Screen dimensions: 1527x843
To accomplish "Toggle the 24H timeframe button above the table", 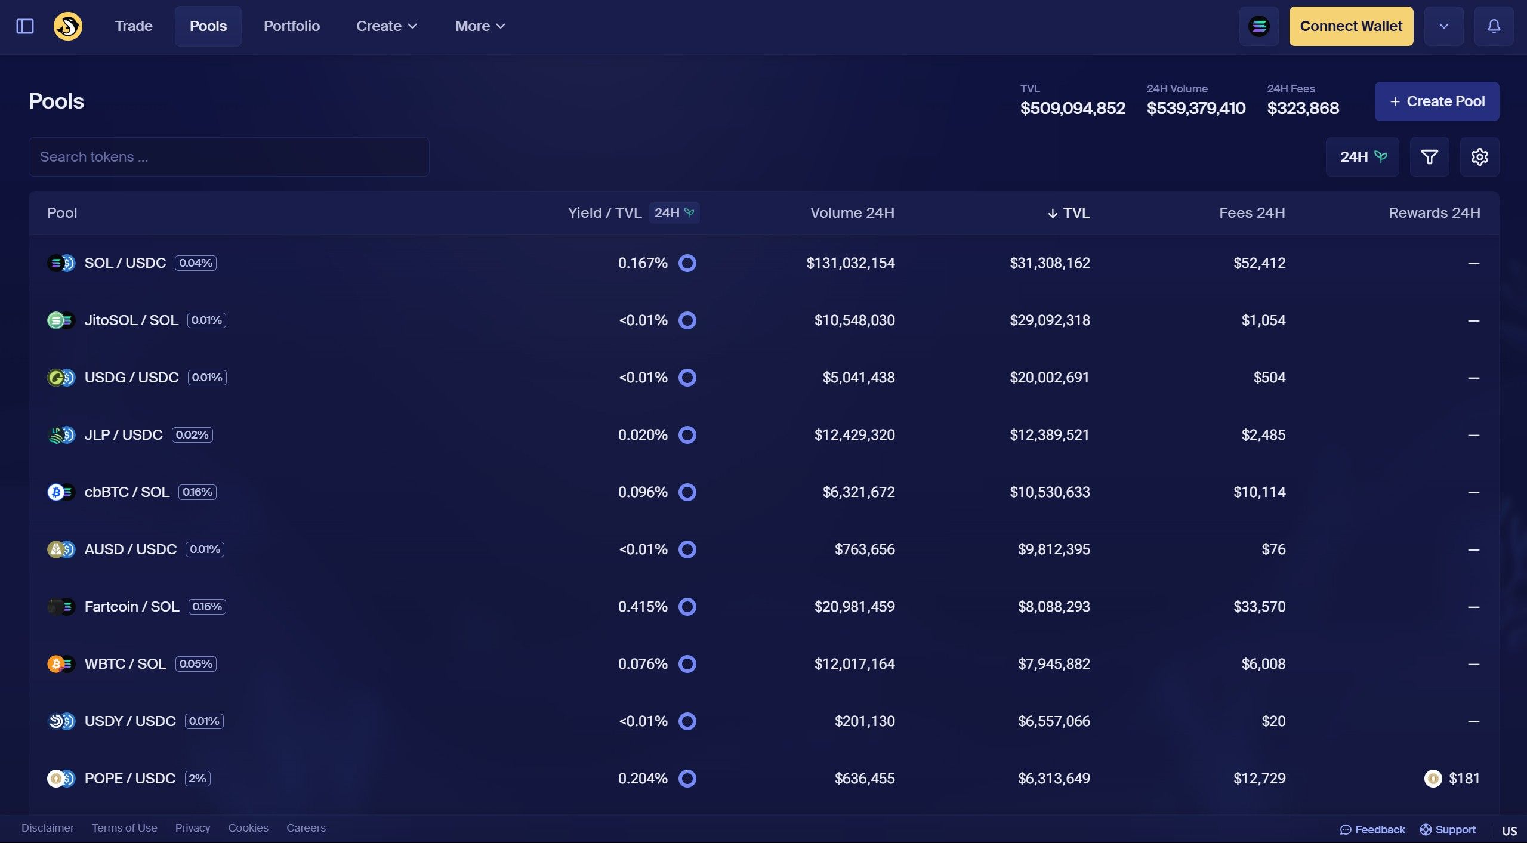I will tap(1362, 157).
